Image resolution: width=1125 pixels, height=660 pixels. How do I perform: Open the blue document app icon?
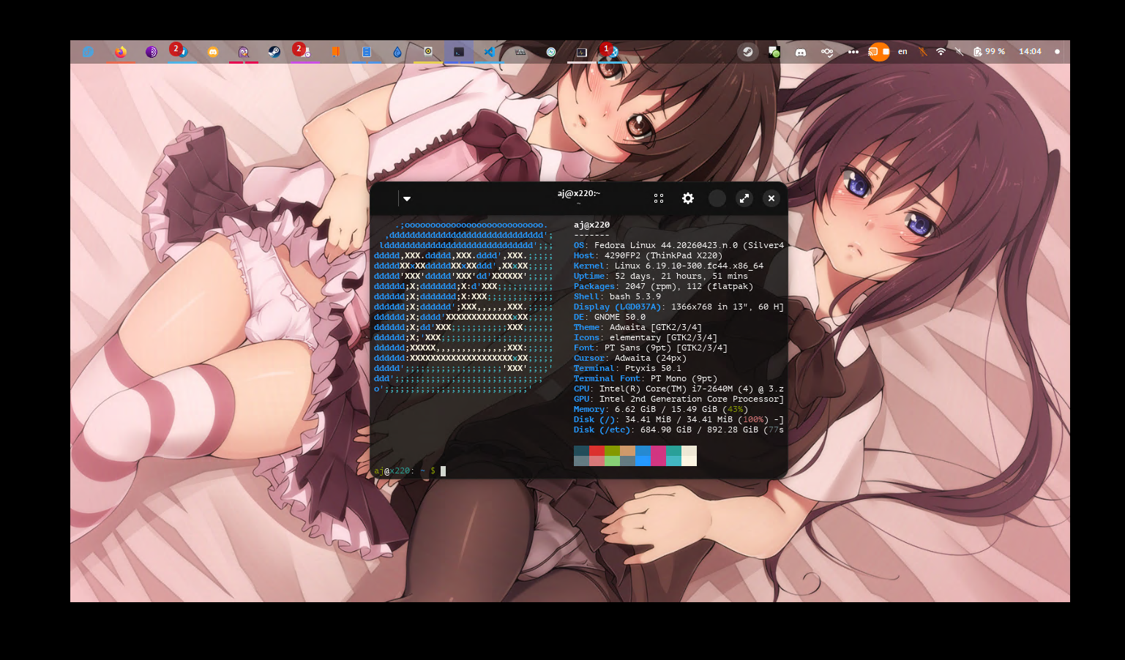pos(367,52)
